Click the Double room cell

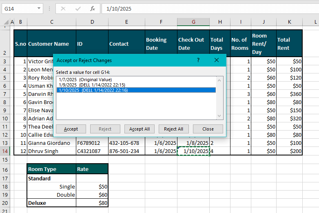coord(51,195)
